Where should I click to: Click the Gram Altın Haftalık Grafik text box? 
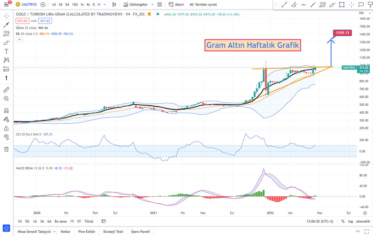click(253, 45)
